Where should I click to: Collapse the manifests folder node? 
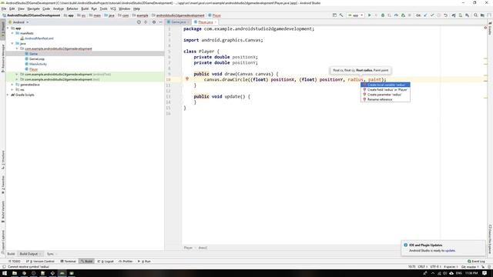click(12, 33)
